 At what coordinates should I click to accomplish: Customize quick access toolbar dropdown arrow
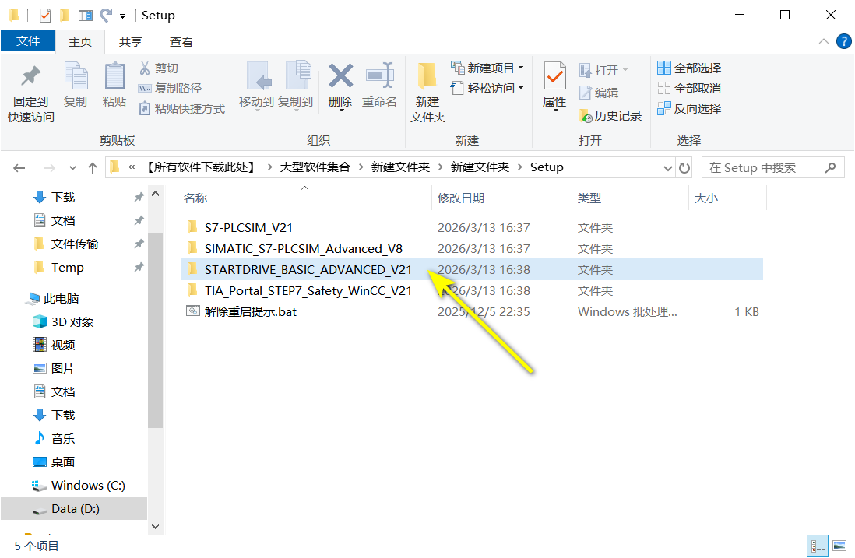coord(123,16)
